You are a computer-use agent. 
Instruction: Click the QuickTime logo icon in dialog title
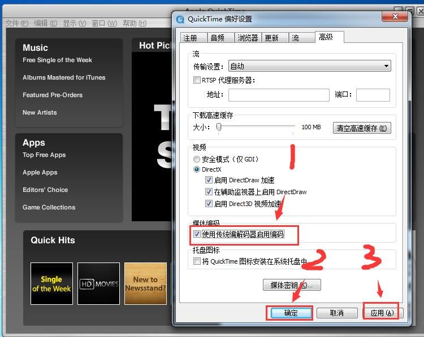coord(180,19)
